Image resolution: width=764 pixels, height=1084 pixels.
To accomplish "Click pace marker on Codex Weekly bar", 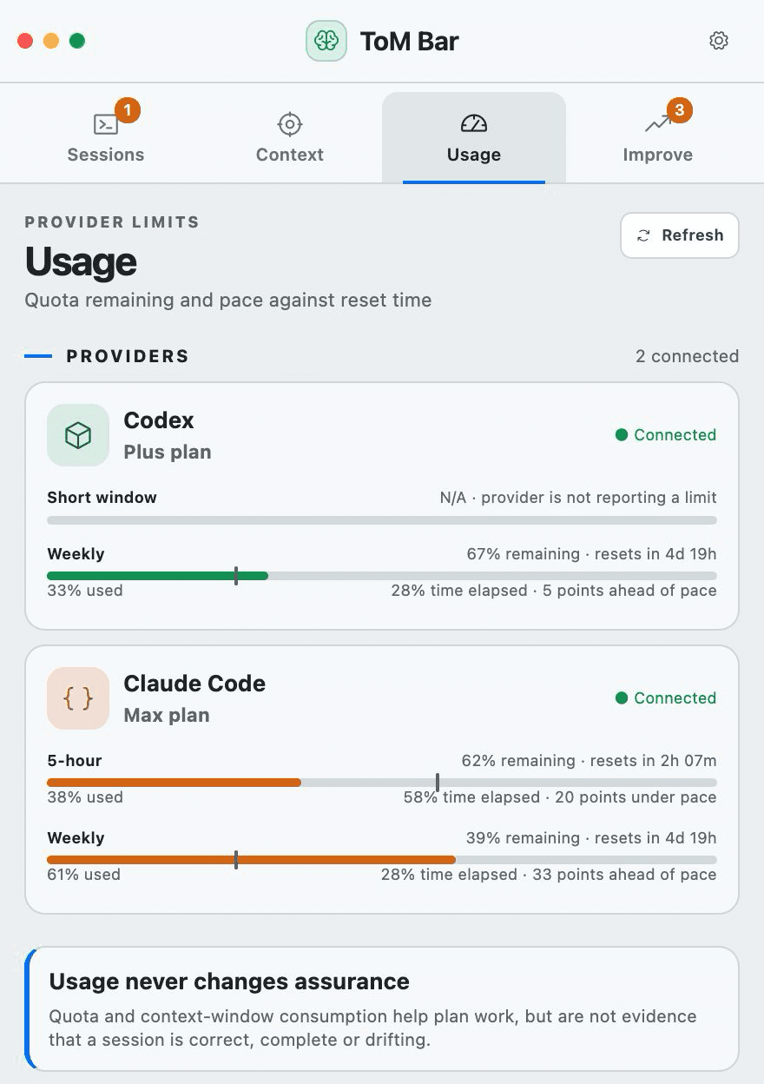I will pos(236,576).
